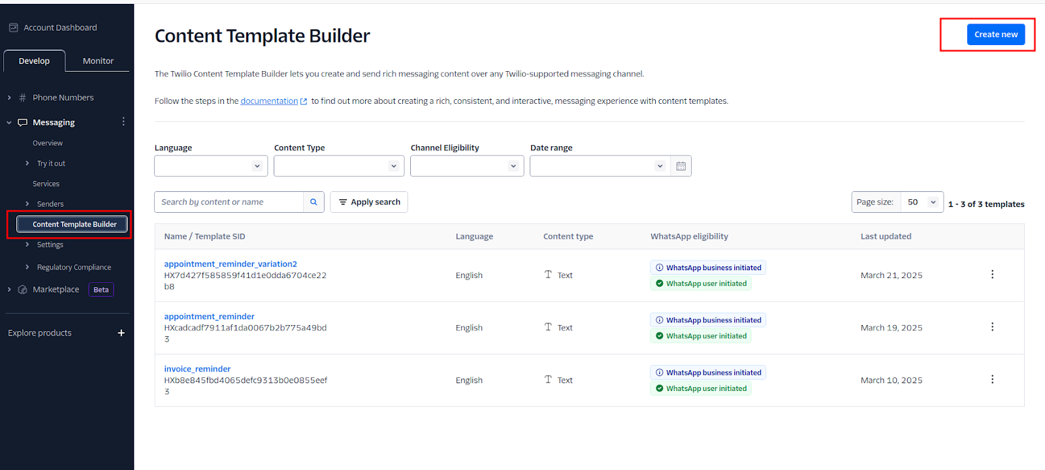This screenshot has width=1045, height=470.
Task: Open the Date range dropdown
Action: tap(600, 166)
